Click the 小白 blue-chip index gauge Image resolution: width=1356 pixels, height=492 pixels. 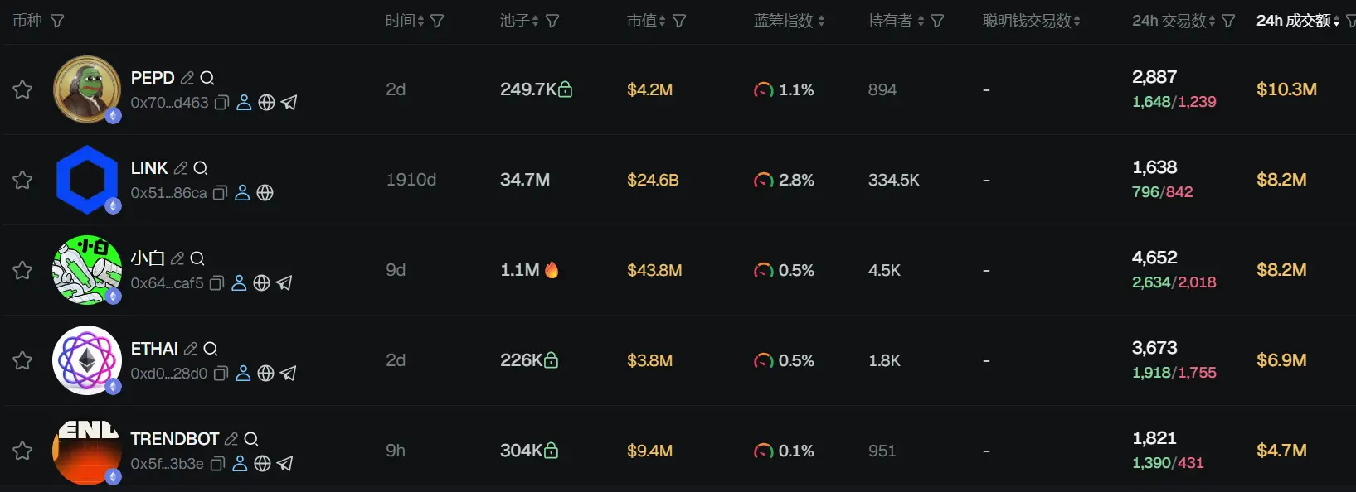763,271
